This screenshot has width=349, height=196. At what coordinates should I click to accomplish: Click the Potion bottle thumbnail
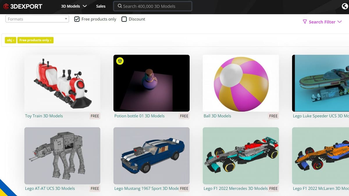[x=152, y=83]
